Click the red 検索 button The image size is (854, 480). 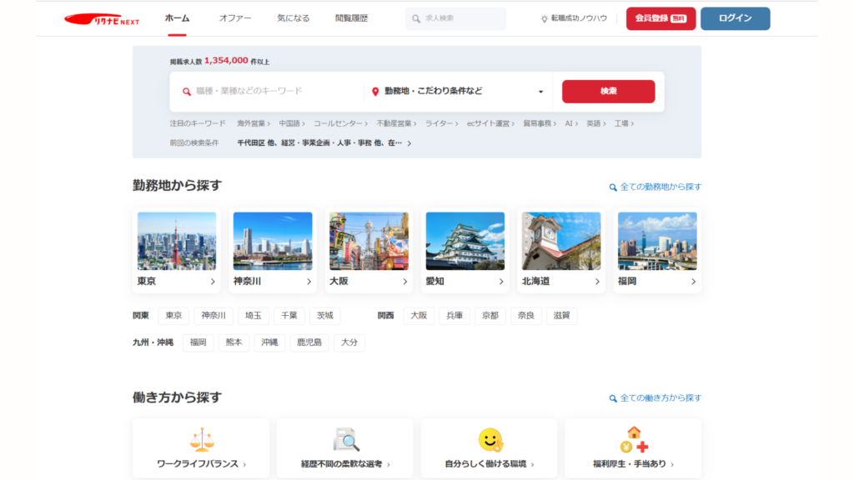pos(608,91)
